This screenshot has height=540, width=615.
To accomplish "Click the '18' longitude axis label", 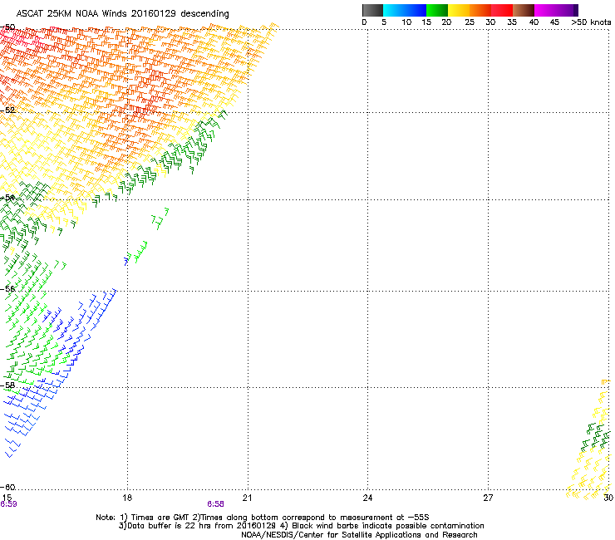I will (x=127, y=498).
